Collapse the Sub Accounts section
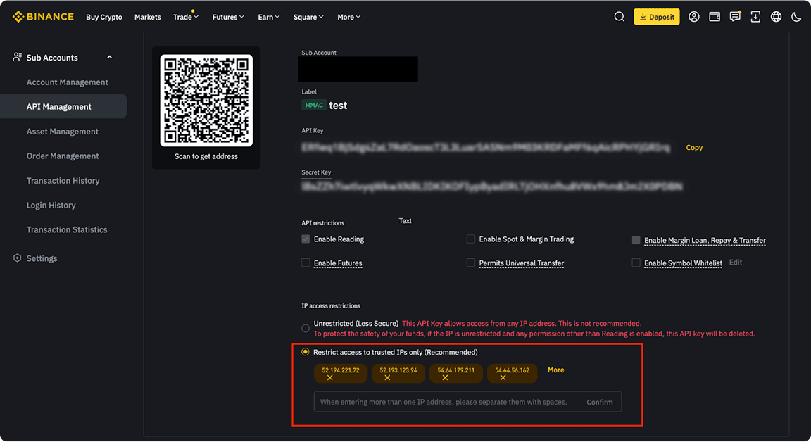 pos(109,57)
